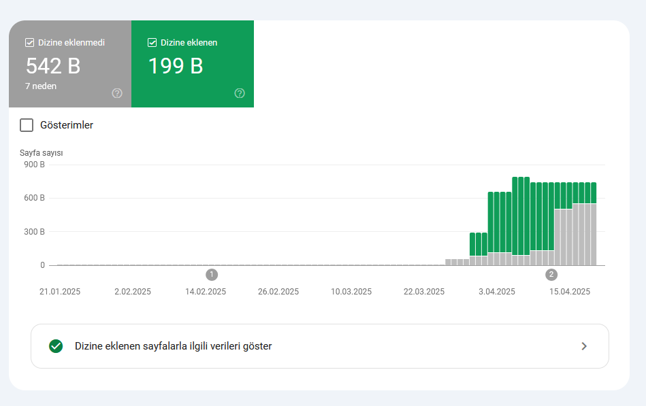Click the 542 B number value
The height and width of the screenshot is (406, 646).
[53, 66]
